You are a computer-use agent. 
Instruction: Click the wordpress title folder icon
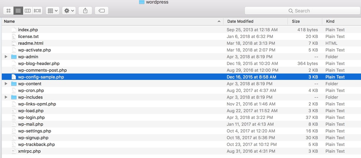(142, 2)
